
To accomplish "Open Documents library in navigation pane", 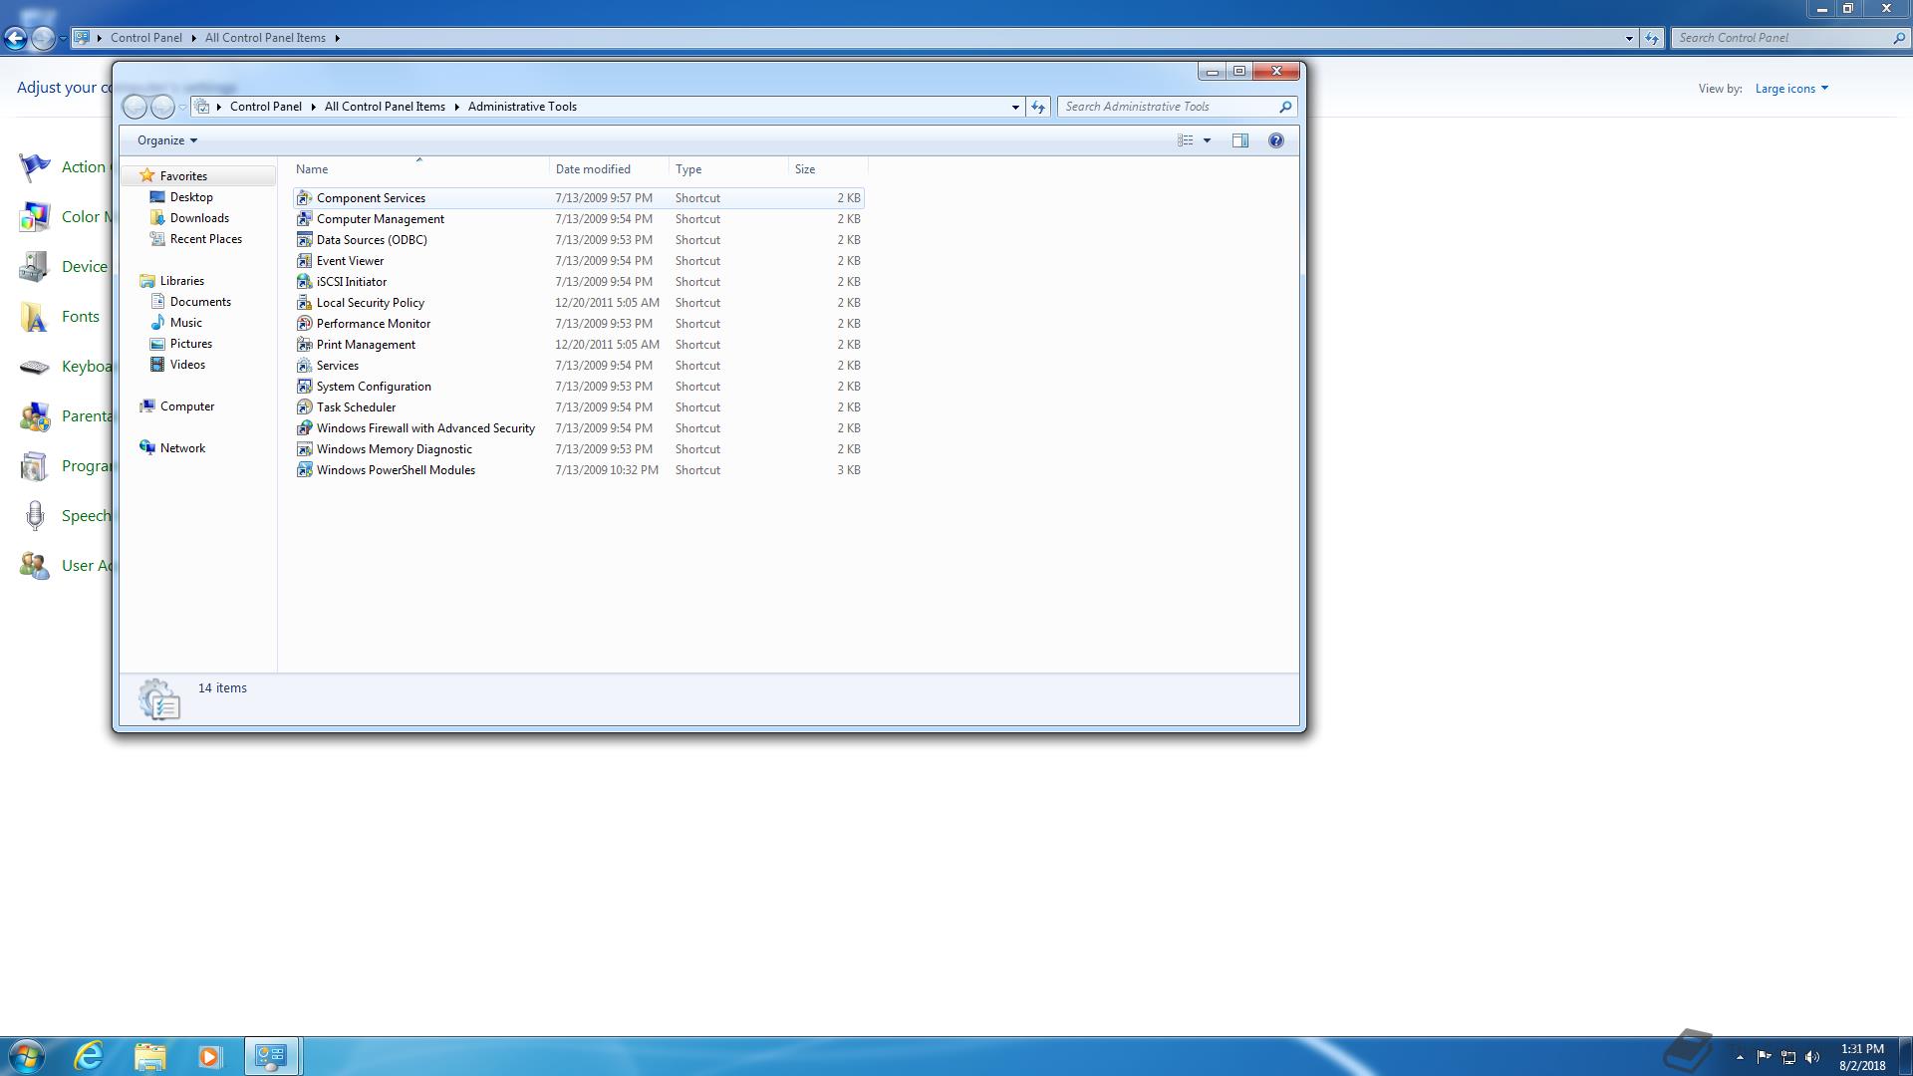I will pos(200,302).
